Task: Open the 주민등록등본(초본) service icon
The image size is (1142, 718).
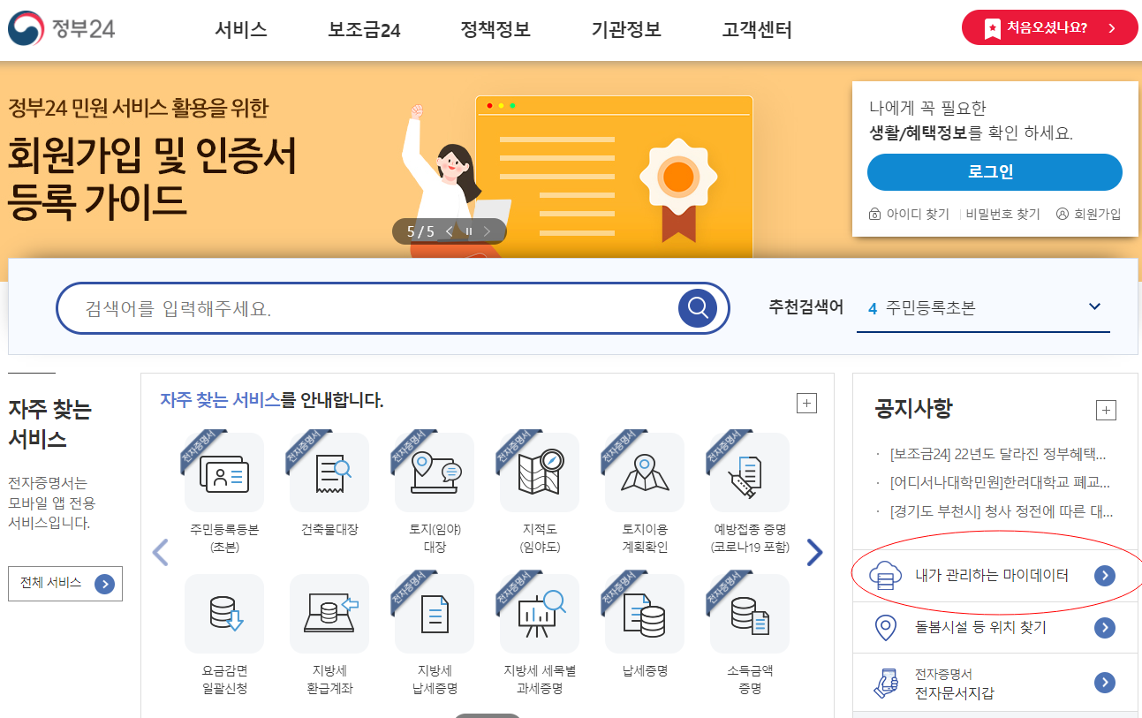Action: coord(224,472)
